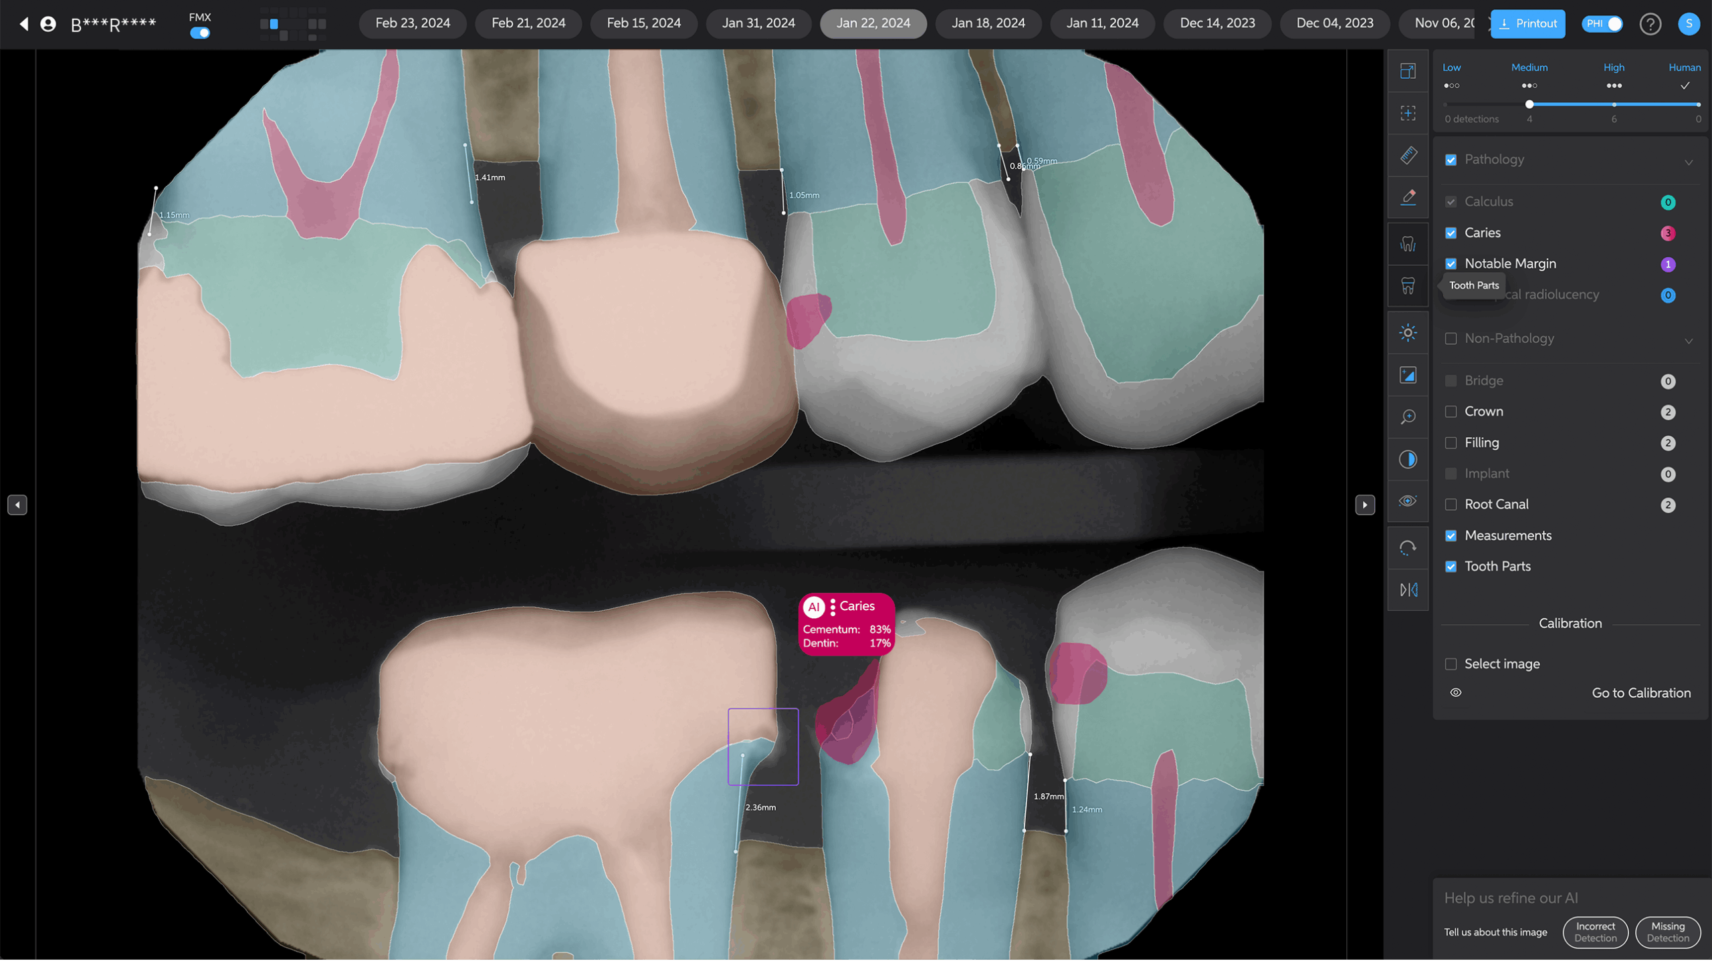Turn off the PHI toggle
Viewport: 1712px width, 961px height.
tap(1602, 24)
